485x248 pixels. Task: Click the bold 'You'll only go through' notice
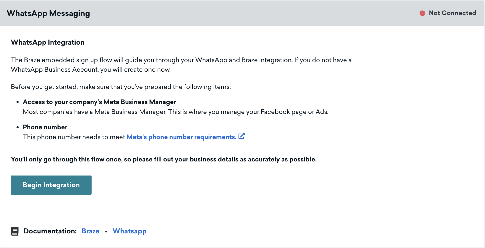[164, 159]
